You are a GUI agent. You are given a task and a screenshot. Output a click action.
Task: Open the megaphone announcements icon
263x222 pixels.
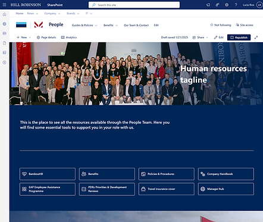click(208, 5)
